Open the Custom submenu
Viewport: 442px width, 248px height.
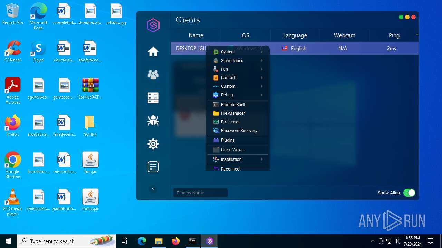coord(238,86)
